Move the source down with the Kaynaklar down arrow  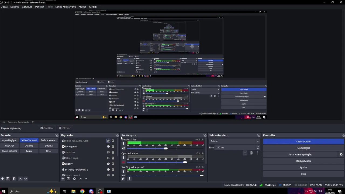point(86,179)
